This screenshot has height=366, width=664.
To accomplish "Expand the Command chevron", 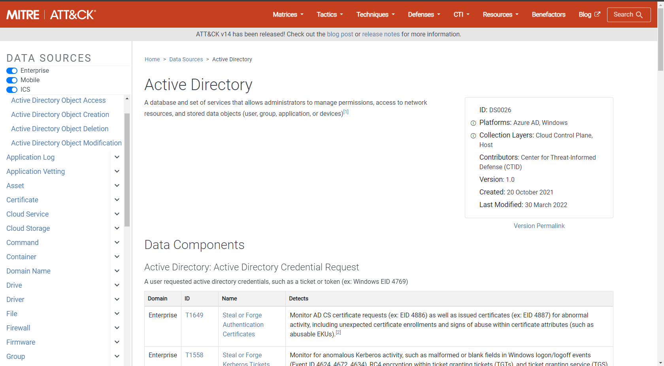I will (117, 242).
